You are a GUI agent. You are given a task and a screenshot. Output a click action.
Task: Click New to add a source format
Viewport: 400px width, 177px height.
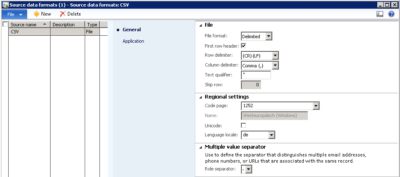click(42, 14)
